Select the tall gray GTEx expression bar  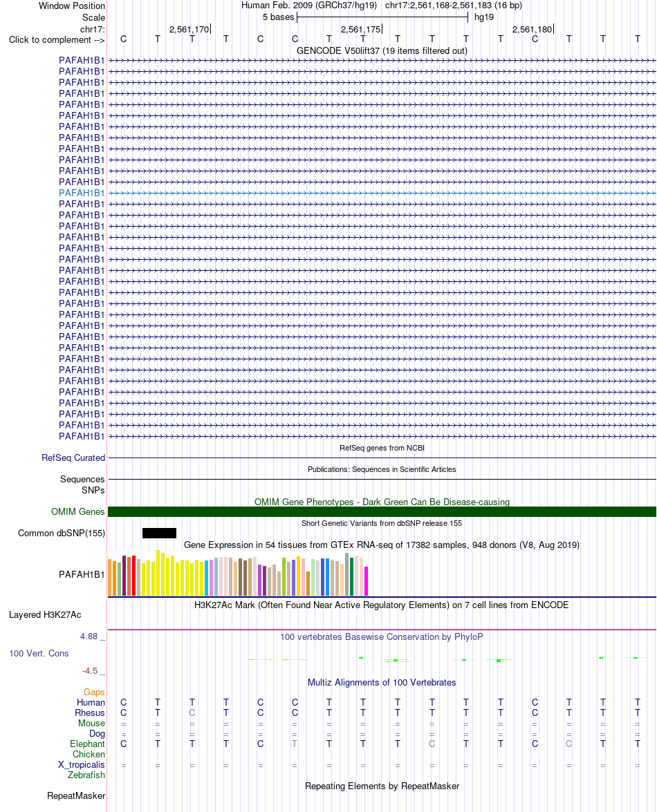[x=347, y=574]
